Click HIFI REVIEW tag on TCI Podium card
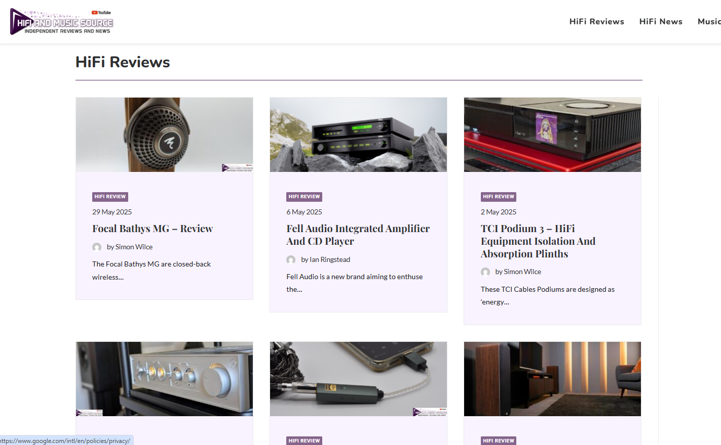Image resolution: width=721 pixels, height=445 pixels. pos(499,197)
